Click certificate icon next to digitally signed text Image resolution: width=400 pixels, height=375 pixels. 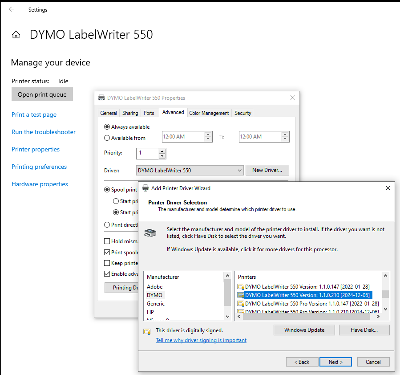[147, 331]
